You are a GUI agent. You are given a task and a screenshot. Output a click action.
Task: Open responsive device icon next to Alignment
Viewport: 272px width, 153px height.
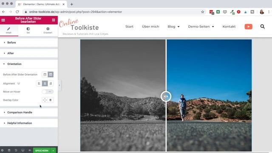[x=19, y=83]
